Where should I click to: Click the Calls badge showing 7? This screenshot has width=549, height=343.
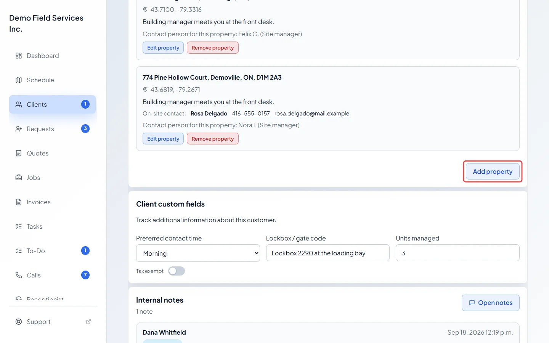[x=85, y=275]
